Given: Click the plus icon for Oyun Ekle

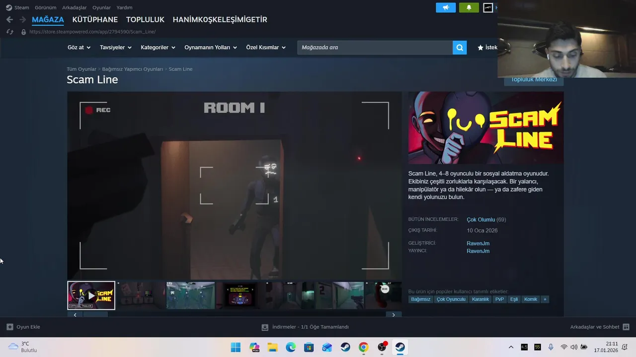Looking at the screenshot, I should (x=10, y=327).
